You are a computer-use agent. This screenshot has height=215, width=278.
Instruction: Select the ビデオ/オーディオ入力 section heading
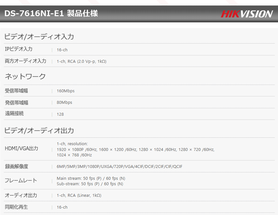[39, 37]
